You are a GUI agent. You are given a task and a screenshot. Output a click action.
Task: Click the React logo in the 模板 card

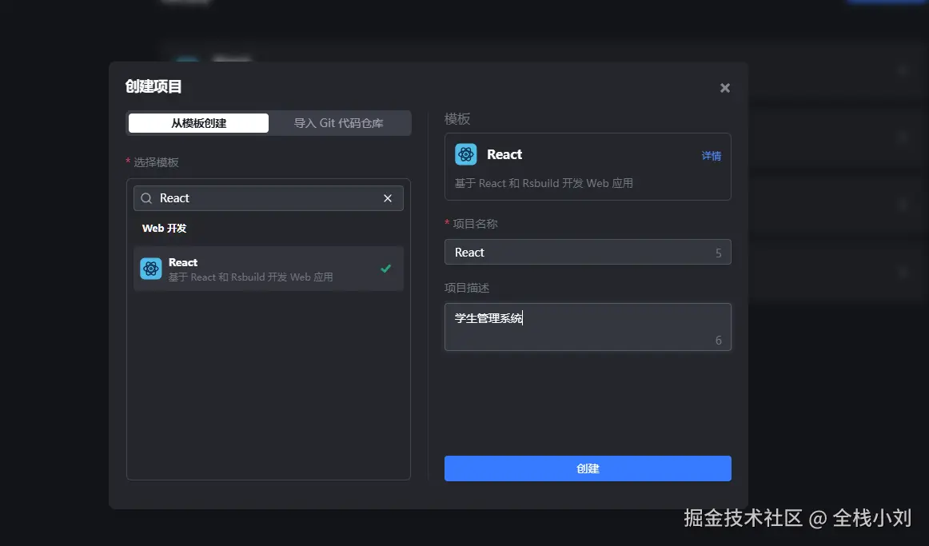(x=465, y=154)
